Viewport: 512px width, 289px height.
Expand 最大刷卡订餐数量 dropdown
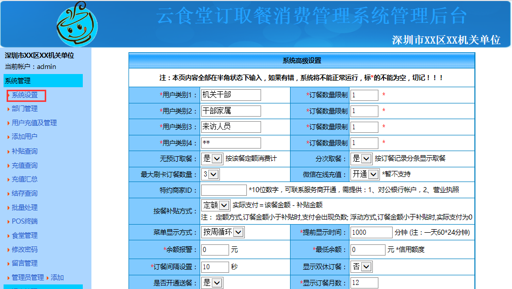click(x=210, y=174)
